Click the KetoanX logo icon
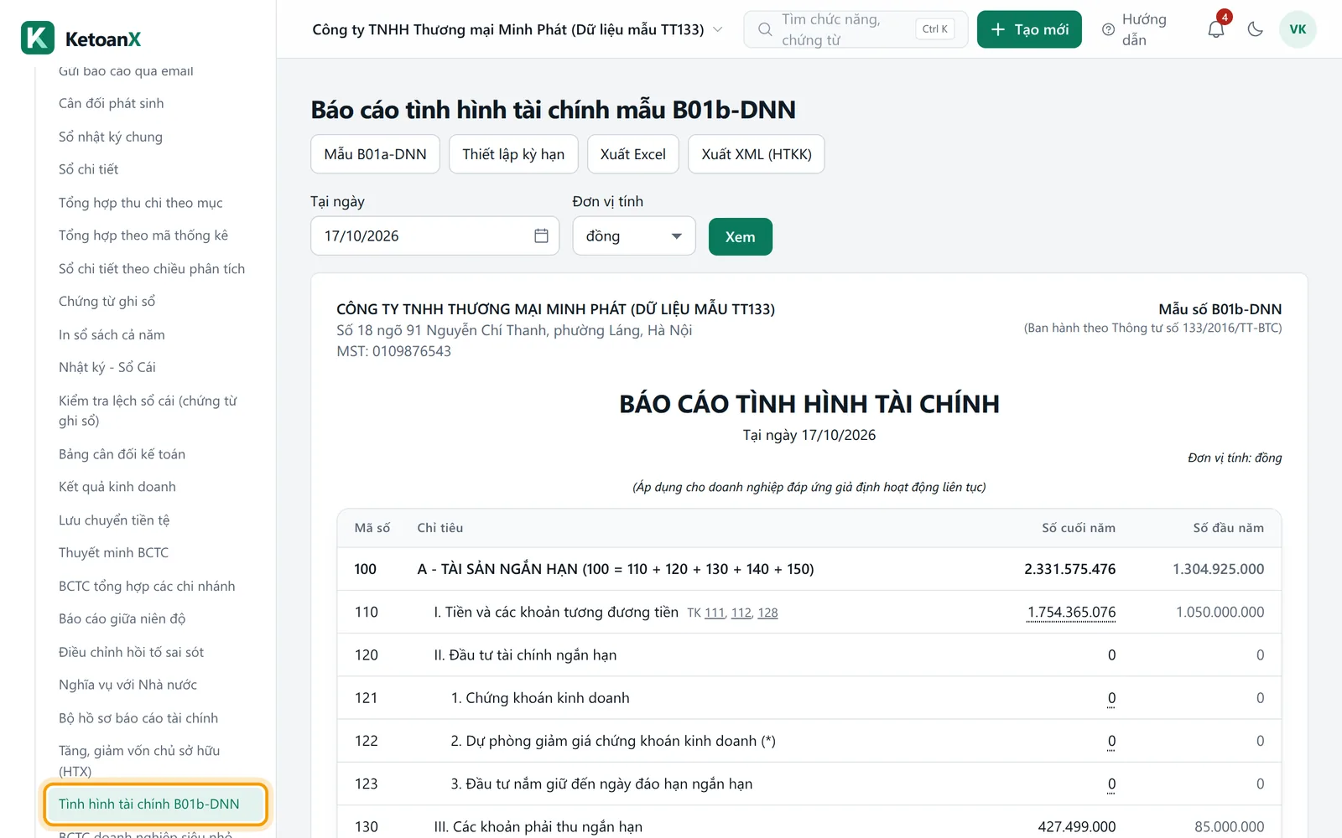This screenshot has width=1342, height=838. point(38,38)
